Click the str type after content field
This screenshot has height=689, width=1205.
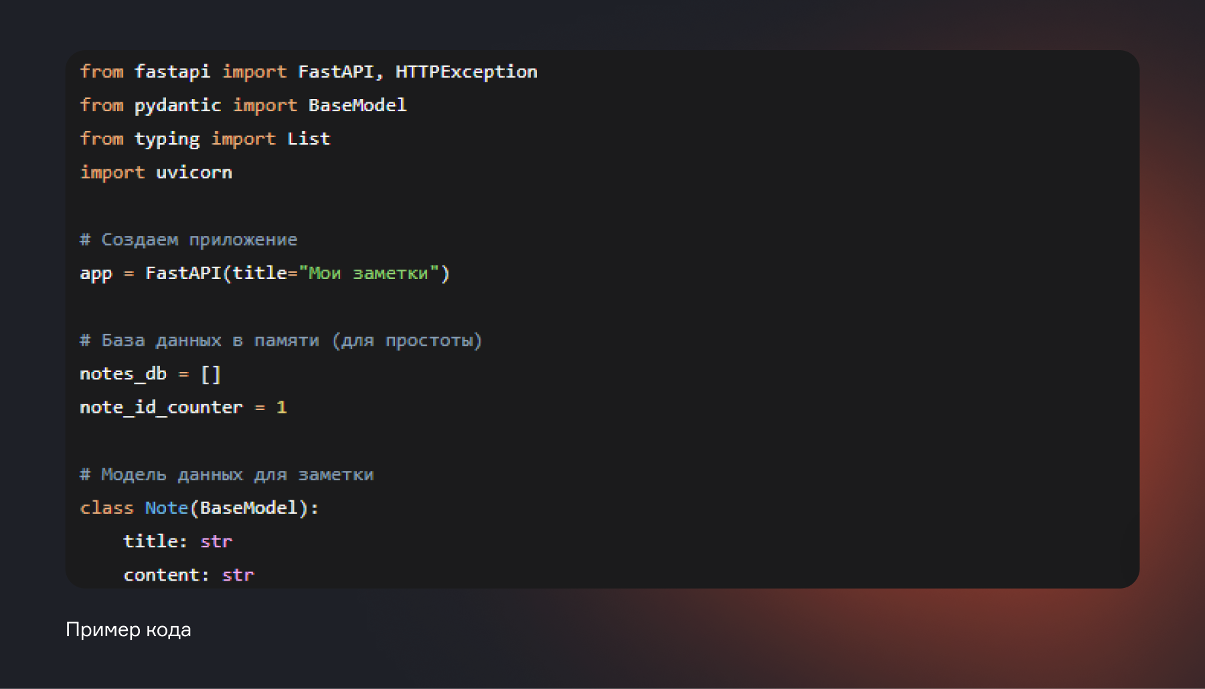(x=238, y=575)
